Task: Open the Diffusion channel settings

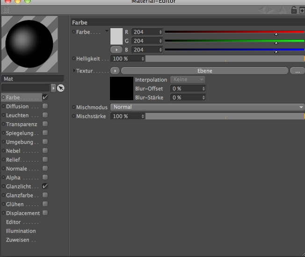Action: [17, 106]
